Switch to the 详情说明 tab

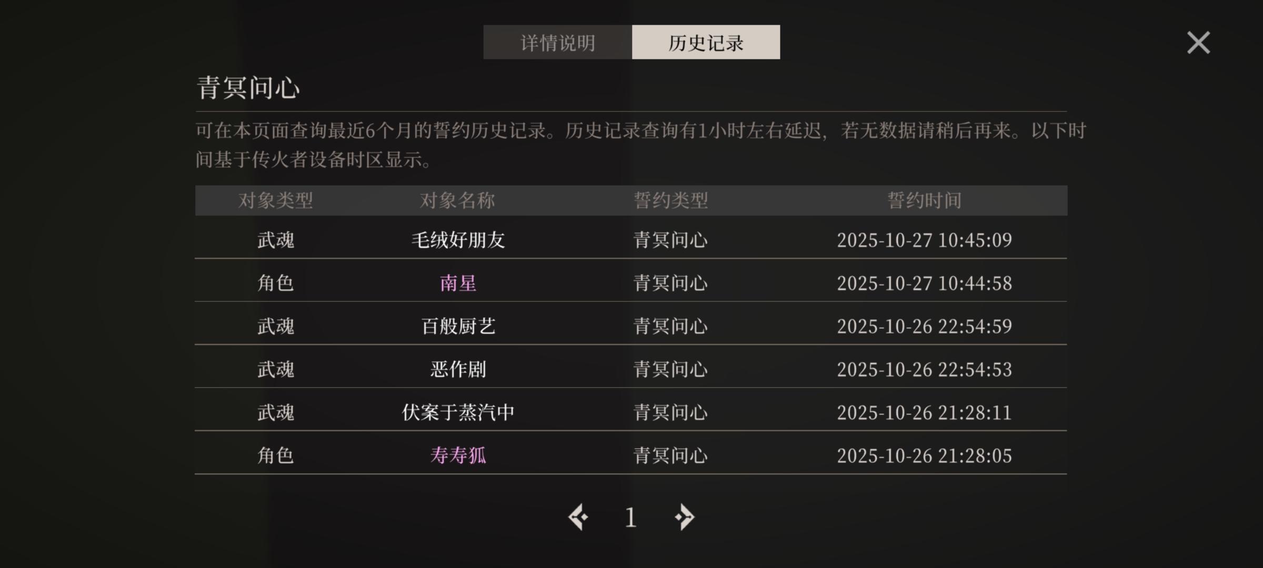(558, 42)
